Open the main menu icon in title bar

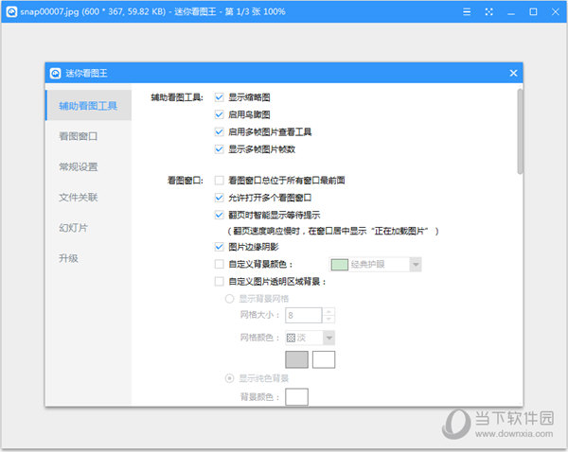(x=467, y=12)
